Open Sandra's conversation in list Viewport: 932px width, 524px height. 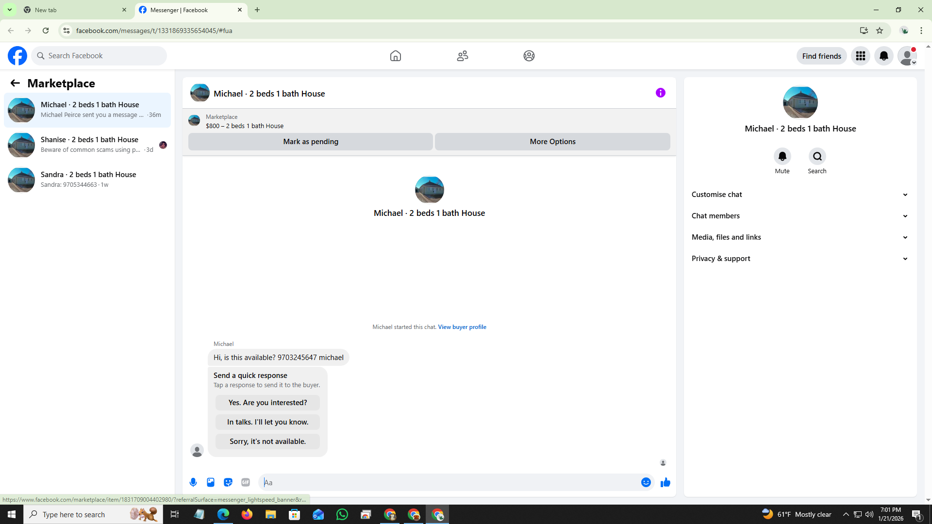pyautogui.click(x=87, y=180)
